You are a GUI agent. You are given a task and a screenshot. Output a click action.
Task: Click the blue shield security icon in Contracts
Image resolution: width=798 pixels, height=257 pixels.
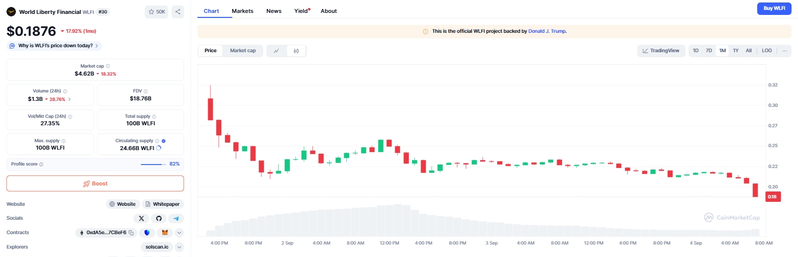coord(146,233)
